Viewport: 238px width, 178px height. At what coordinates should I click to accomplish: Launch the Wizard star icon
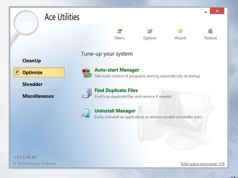pyautogui.click(x=180, y=31)
